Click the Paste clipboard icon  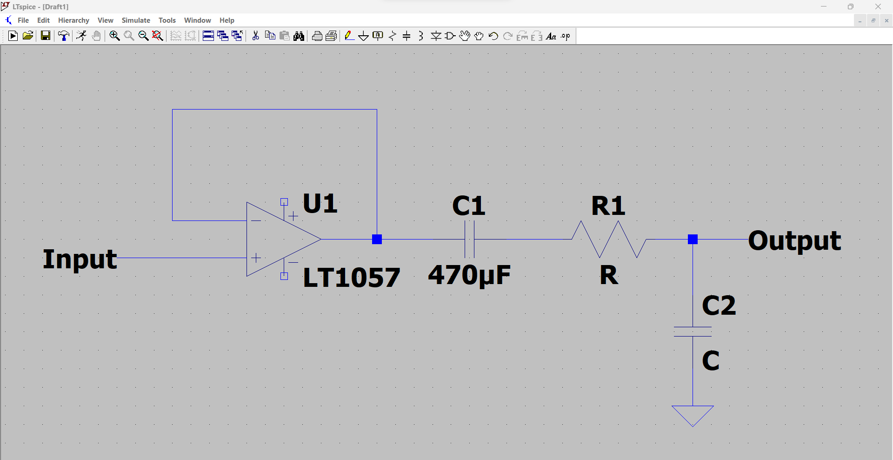[x=285, y=36]
